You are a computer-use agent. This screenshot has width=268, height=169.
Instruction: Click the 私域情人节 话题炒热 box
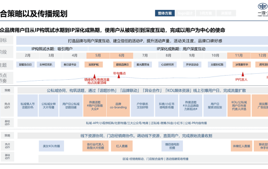[x=28, y=106]
